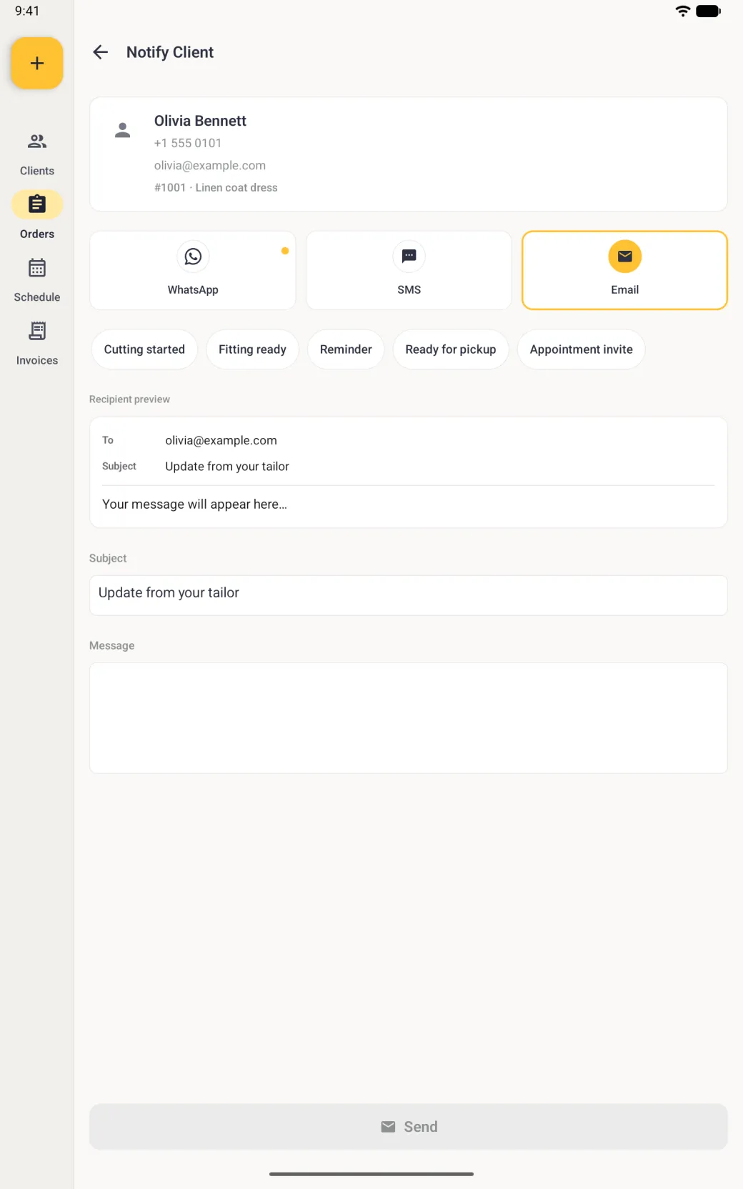The image size is (743, 1189).
Task: Click the order #1001 Linen coat dress text
Action: coord(216,187)
